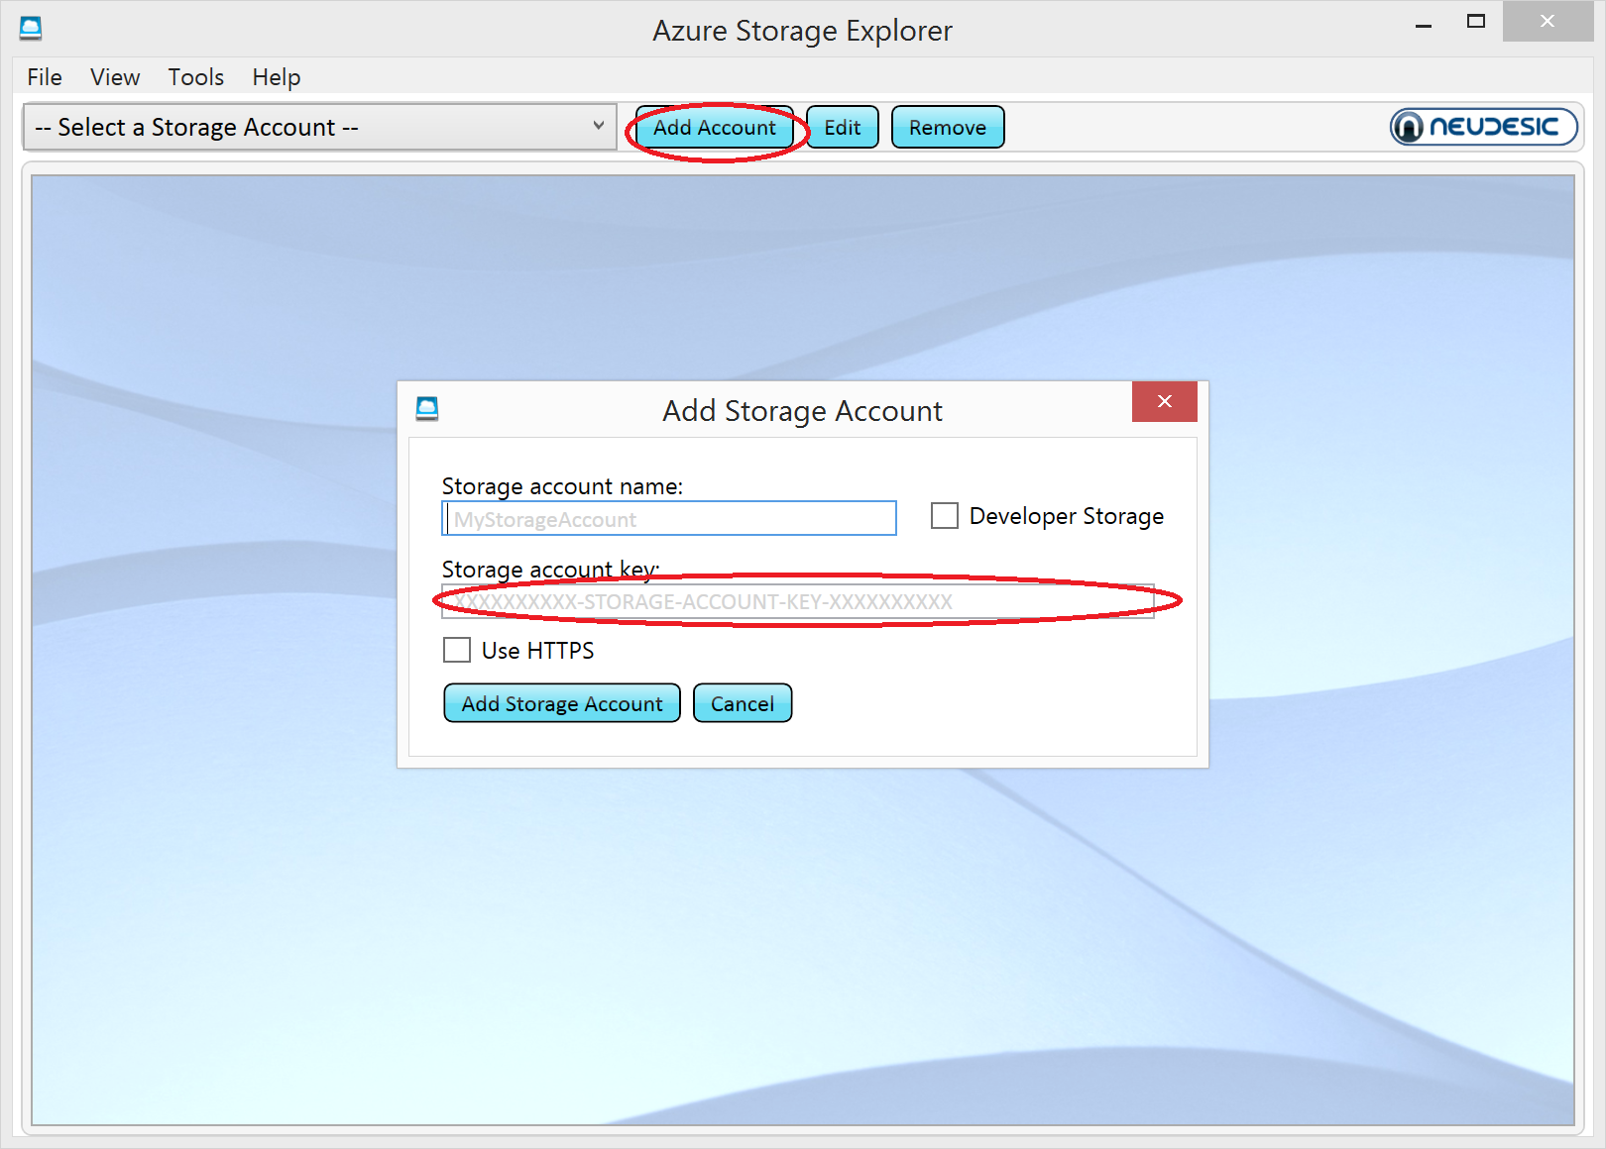Screen dimensions: 1606x1149
Task: Open the Tools menu
Action: 196,77
